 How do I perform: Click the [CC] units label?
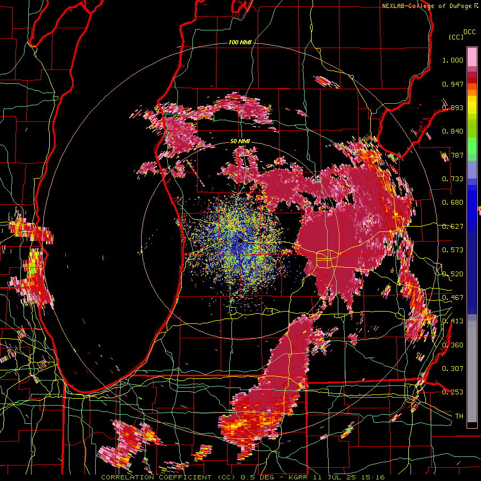456,37
